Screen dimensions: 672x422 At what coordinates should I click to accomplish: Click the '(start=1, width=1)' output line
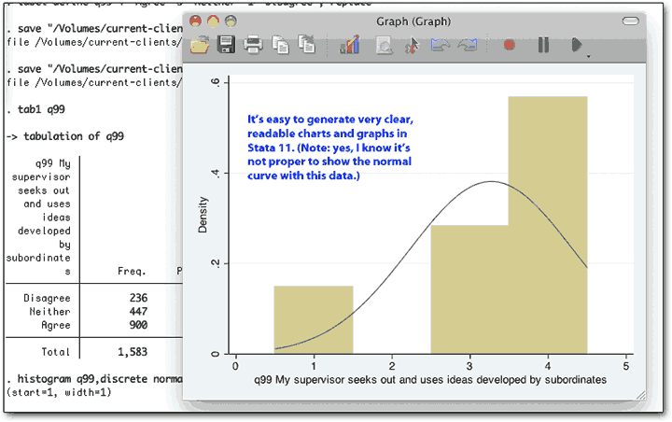tap(59, 392)
